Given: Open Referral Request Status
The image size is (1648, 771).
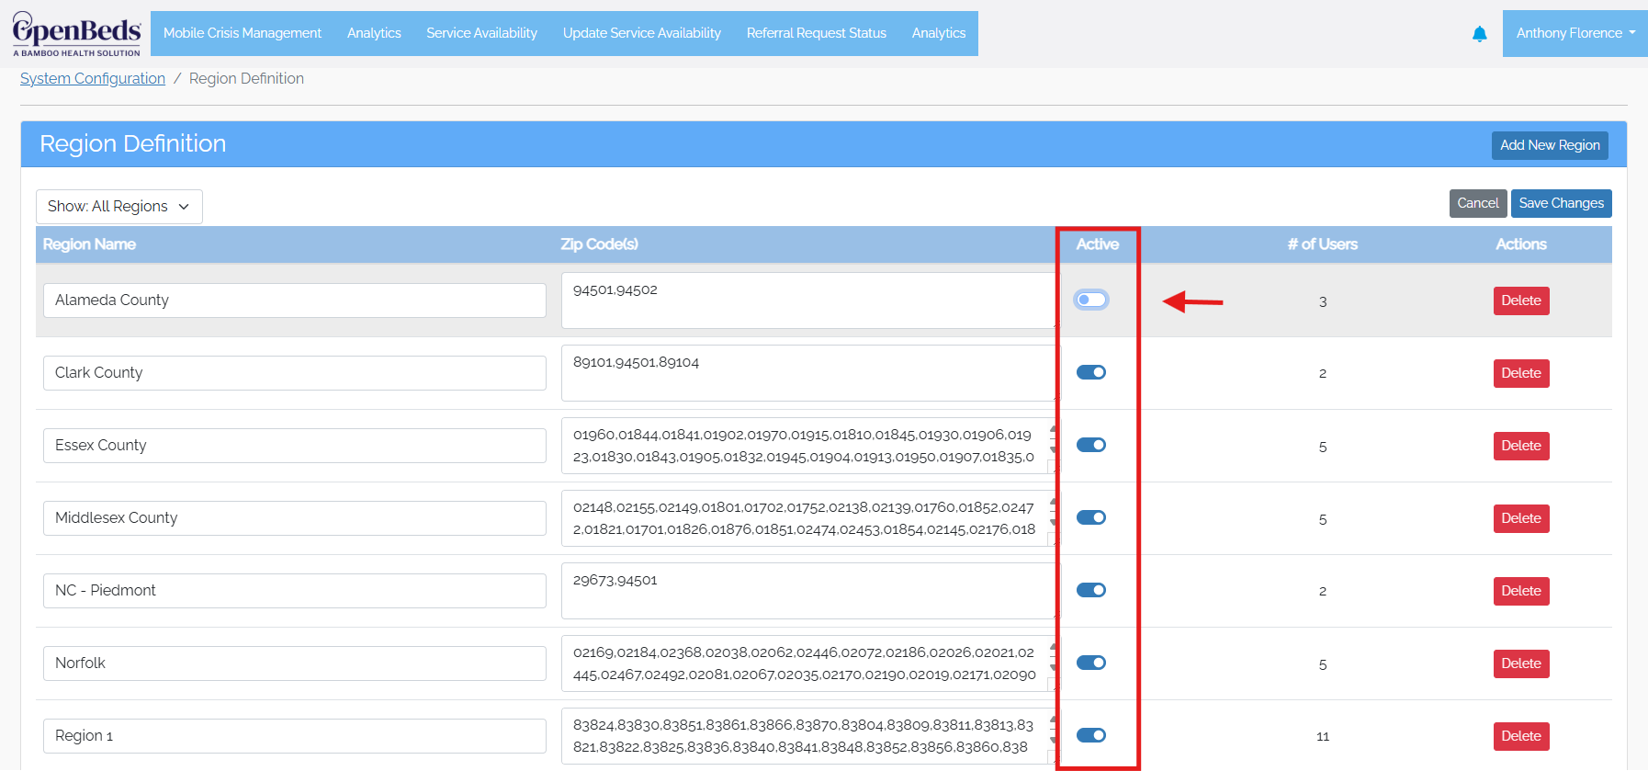Looking at the screenshot, I should point(817,33).
